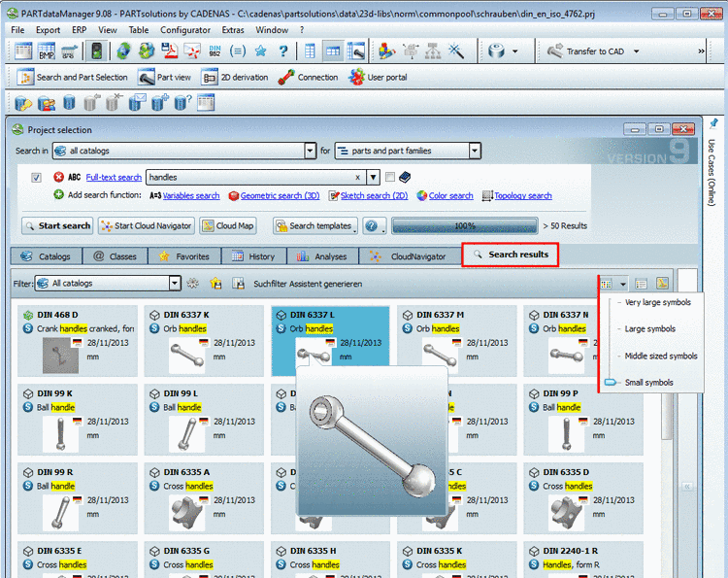Switch to the Analyses tab
The image size is (728, 578).
tap(322, 256)
